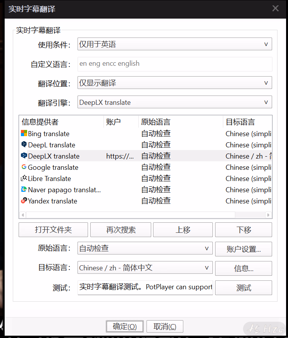Image resolution: width=288 pixels, height=338 pixels.
Task: Click the 自定义语言 input field
Action: [x=175, y=64]
